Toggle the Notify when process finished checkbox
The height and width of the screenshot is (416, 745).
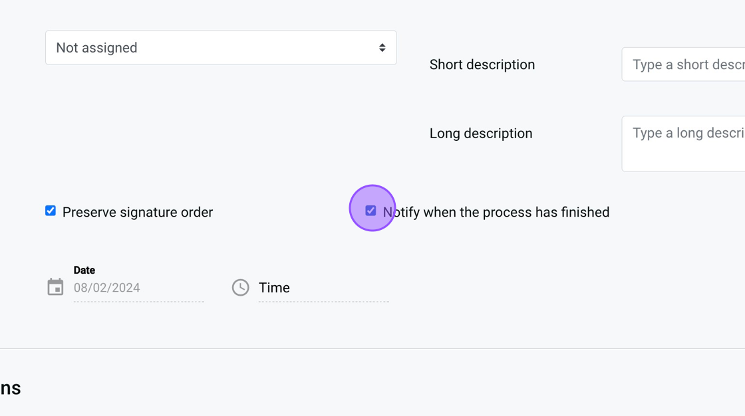tap(371, 211)
